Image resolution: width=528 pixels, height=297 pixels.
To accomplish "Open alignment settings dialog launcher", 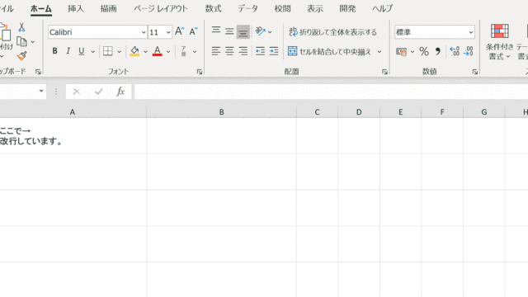I will [385, 72].
